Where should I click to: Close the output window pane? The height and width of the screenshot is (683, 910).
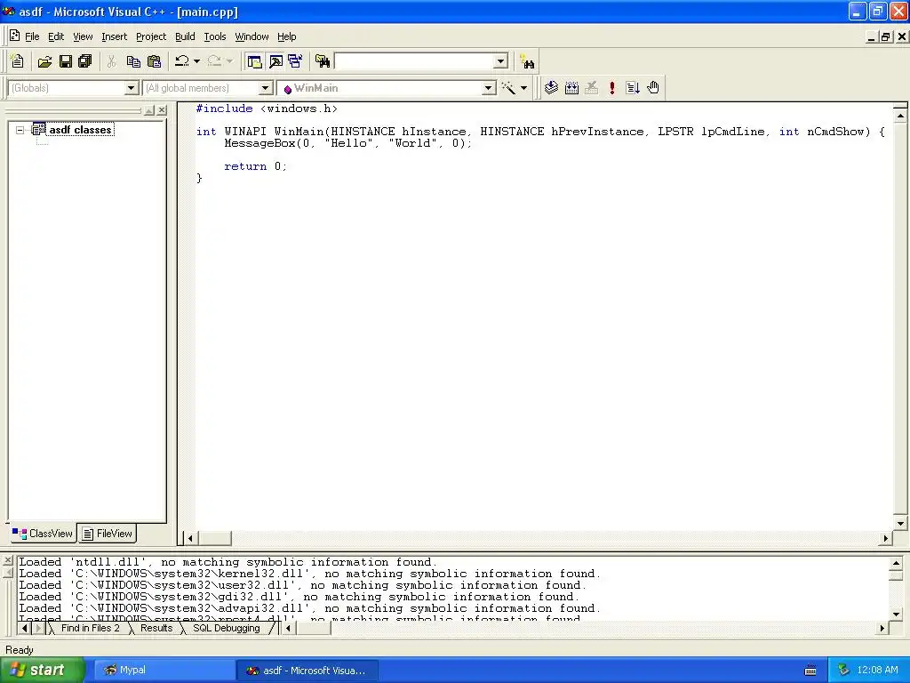(7, 560)
